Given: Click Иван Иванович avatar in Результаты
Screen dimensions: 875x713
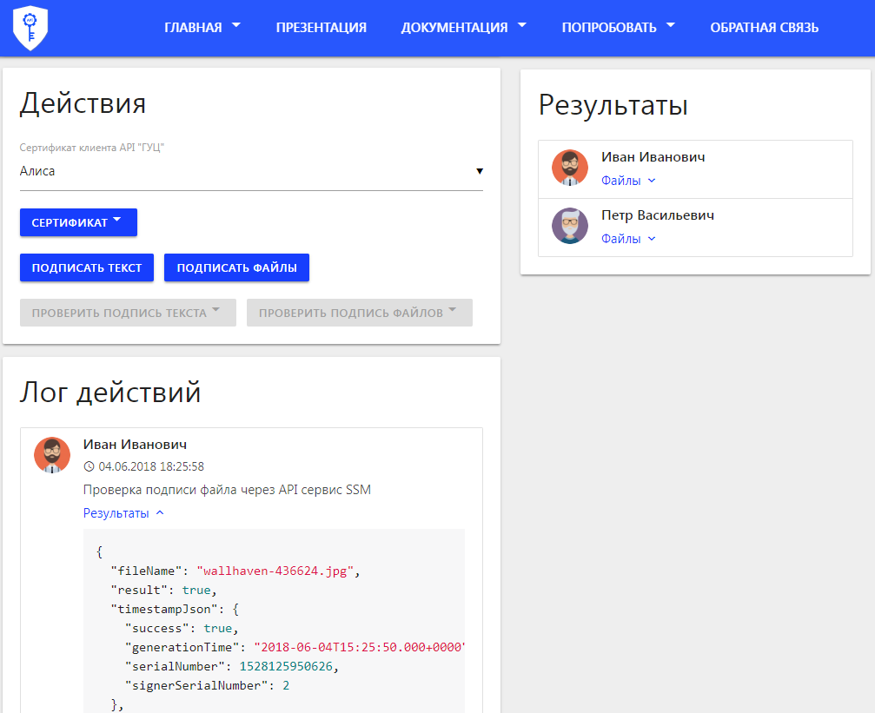Looking at the screenshot, I should pyautogui.click(x=570, y=168).
